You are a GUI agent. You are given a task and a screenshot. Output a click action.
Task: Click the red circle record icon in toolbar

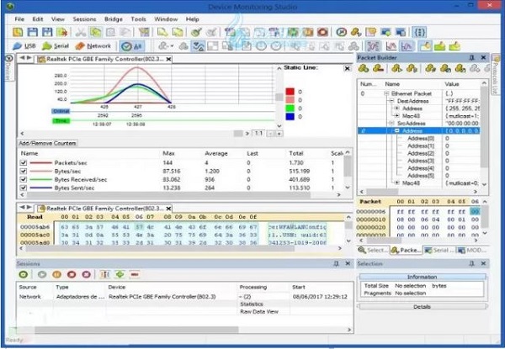(x=322, y=32)
